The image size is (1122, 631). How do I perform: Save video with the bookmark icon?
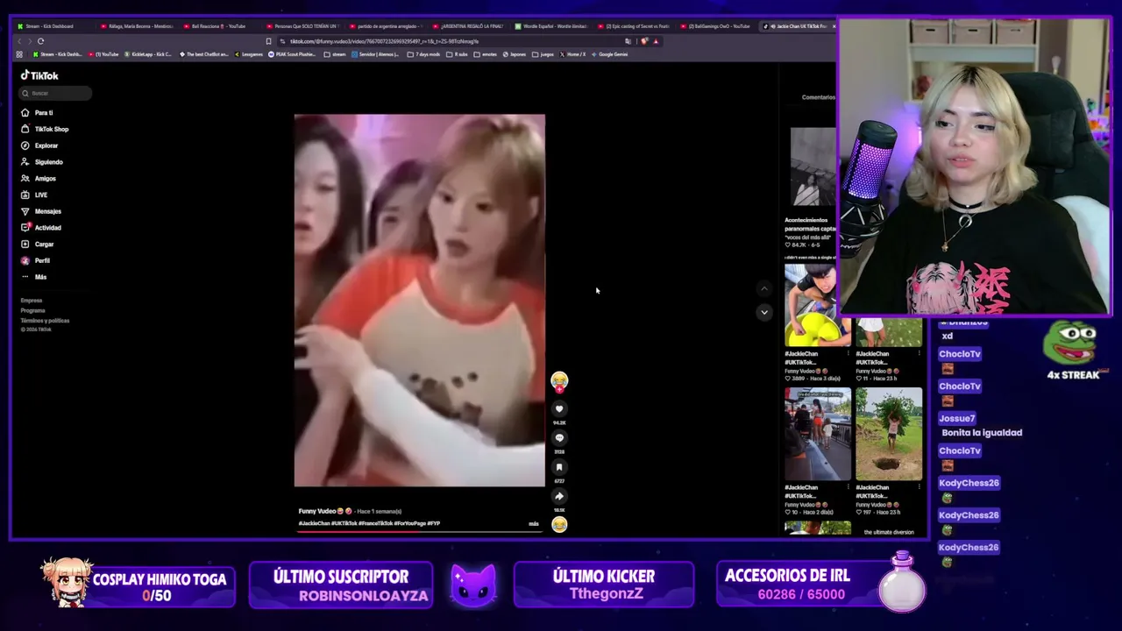click(559, 467)
